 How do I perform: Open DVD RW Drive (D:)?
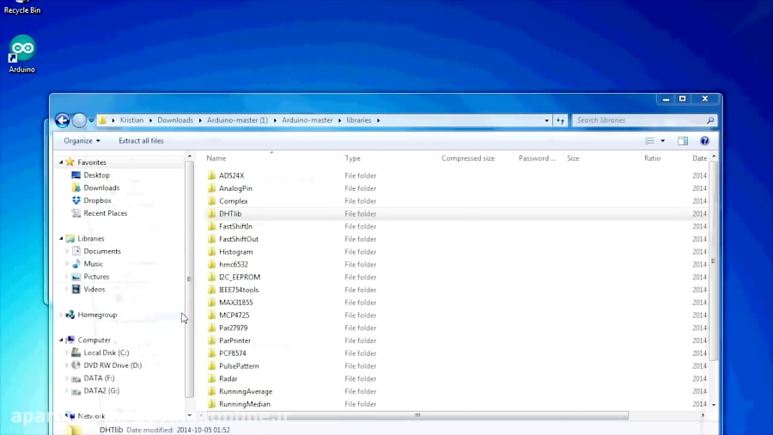[113, 365]
